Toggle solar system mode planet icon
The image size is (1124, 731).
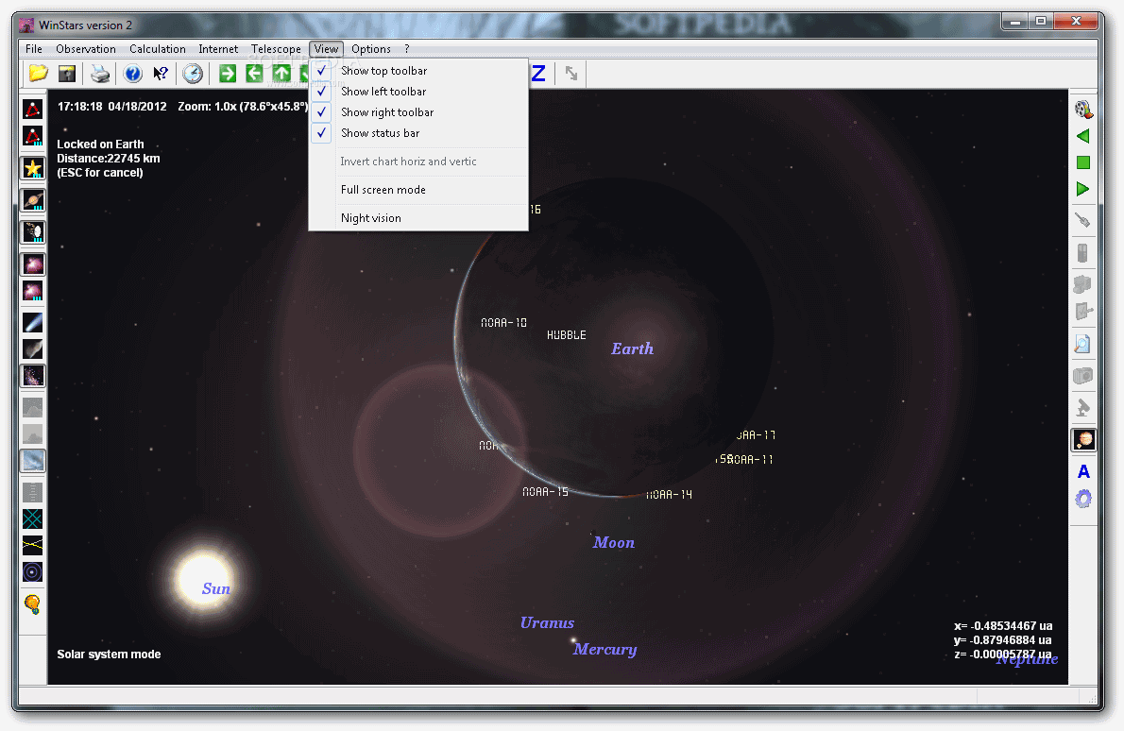point(1083,439)
